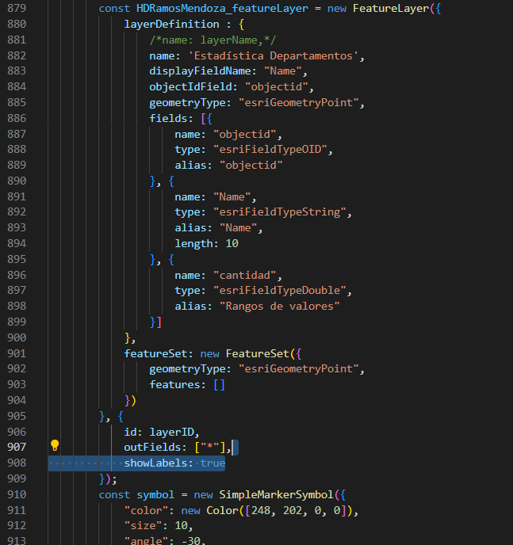Click line number 879 in the gutter
Viewport: 513px width, 545px height.
(x=17, y=9)
